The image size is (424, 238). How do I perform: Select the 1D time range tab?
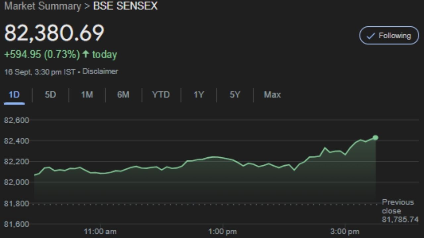click(x=14, y=95)
